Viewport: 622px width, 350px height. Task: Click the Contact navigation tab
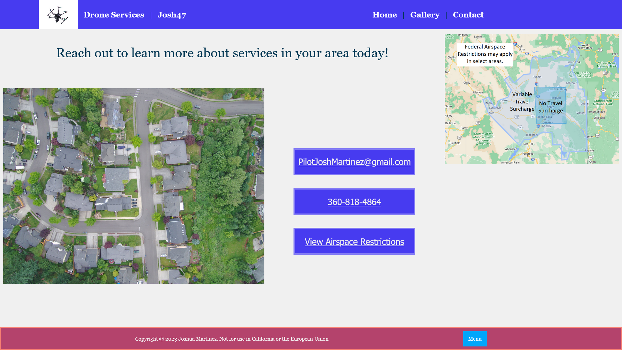[x=468, y=15]
